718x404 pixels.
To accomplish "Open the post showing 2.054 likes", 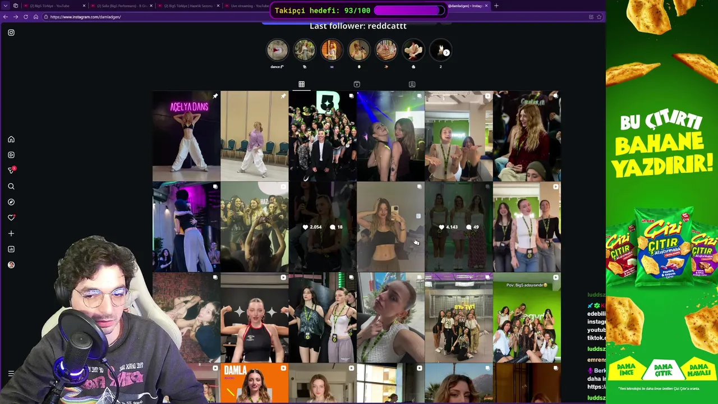I will click(x=323, y=227).
